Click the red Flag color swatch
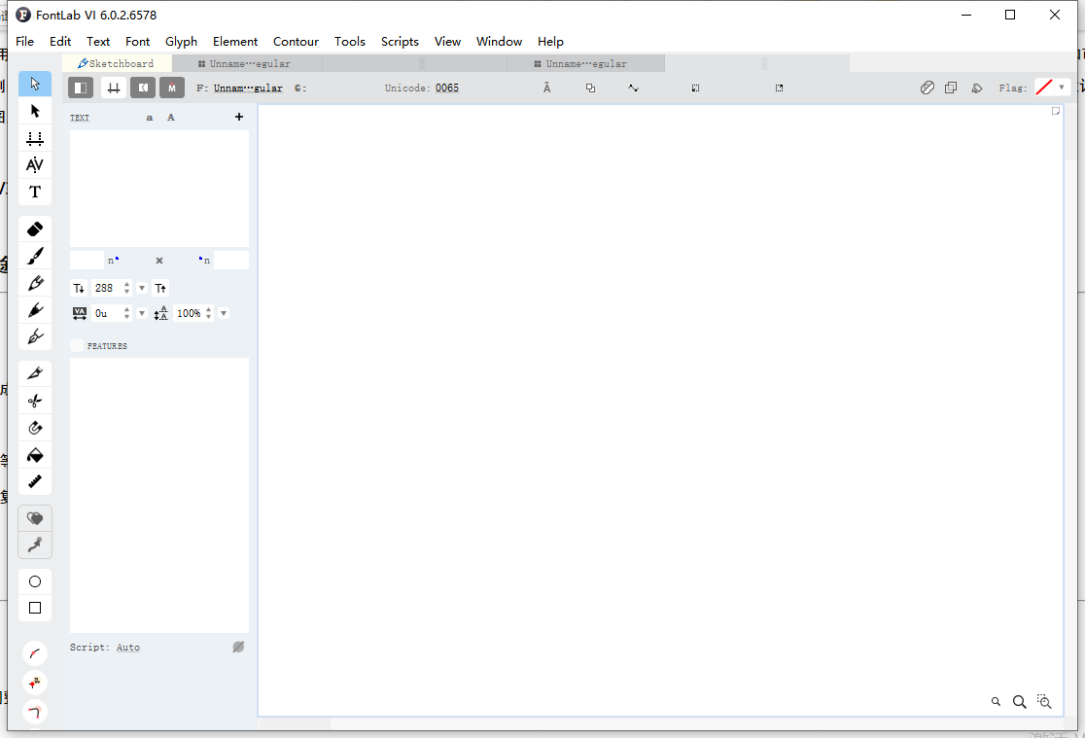 [1044, 88]
